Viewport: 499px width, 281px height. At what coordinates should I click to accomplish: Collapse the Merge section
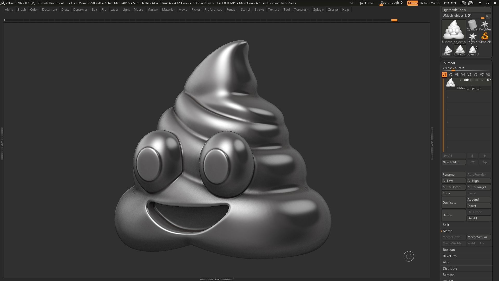[x=447, y=231]
